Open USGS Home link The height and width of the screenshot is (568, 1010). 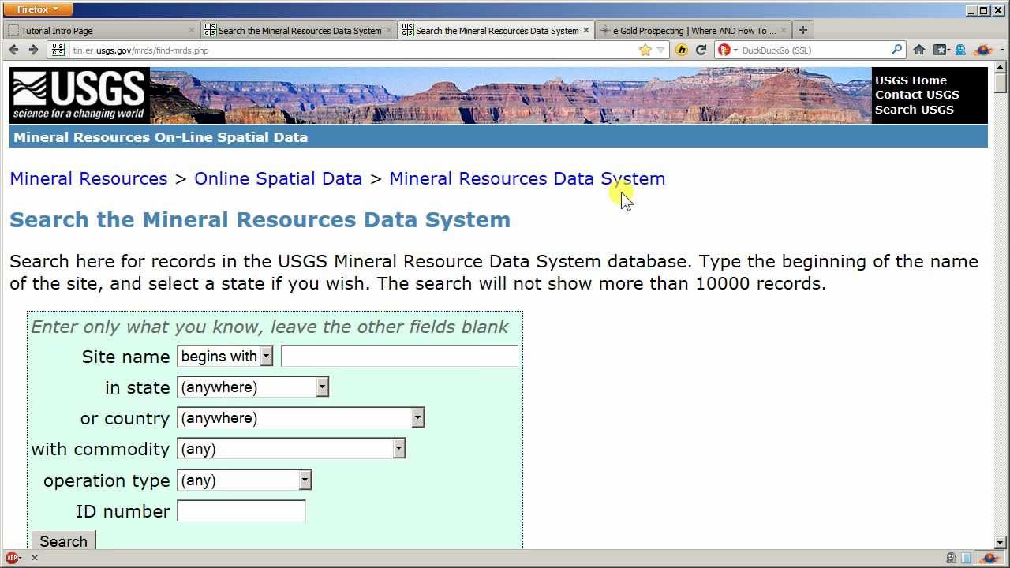(x=911, y=80)
